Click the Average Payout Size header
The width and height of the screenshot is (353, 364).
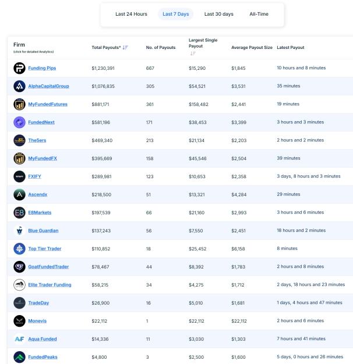[252, 47]
